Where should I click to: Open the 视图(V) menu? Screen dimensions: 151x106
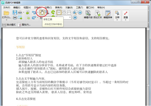27,8
